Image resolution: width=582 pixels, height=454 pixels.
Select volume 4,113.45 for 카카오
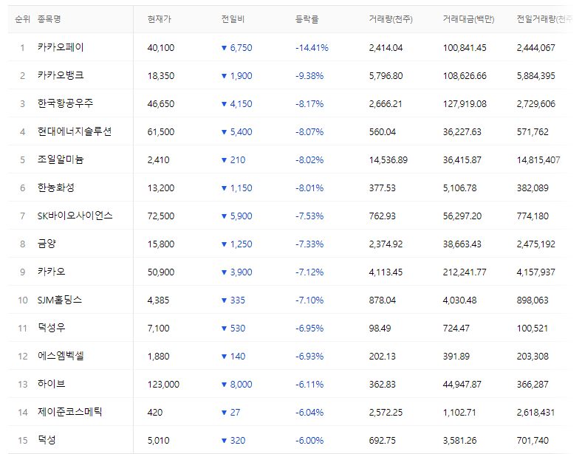tap(386, 272)
